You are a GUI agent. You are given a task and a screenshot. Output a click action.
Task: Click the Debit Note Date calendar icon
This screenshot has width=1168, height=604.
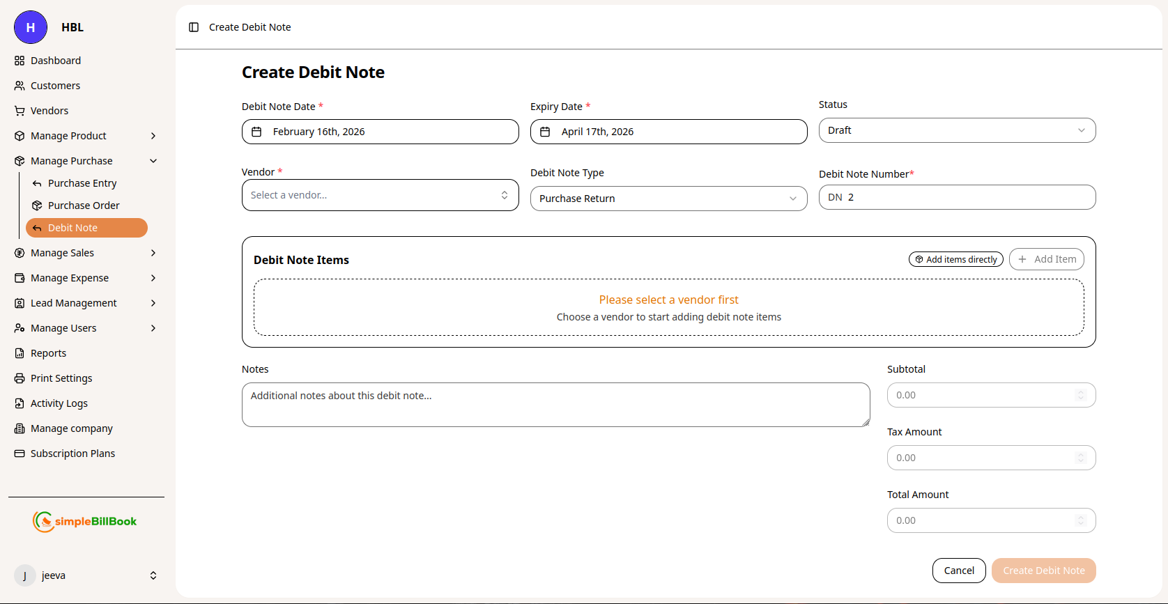click(x=256, y=132)
